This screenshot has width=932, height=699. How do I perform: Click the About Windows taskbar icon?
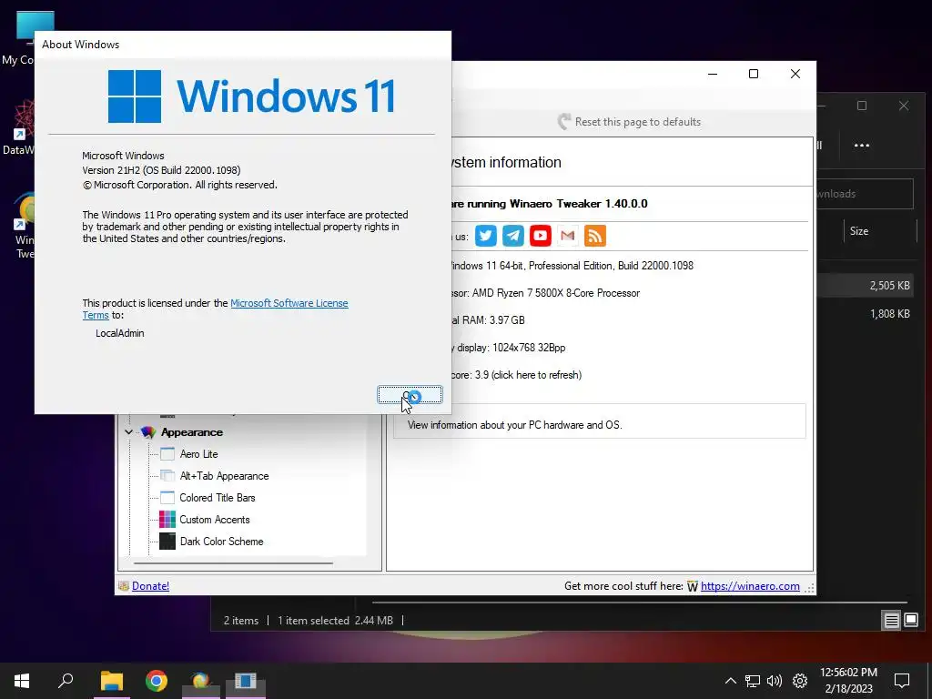[x=246, y=681]
